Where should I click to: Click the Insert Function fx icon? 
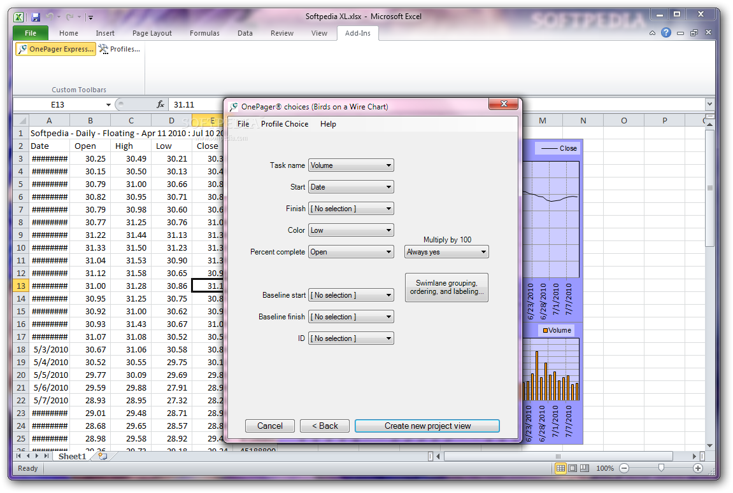click(x=160, y=104)
